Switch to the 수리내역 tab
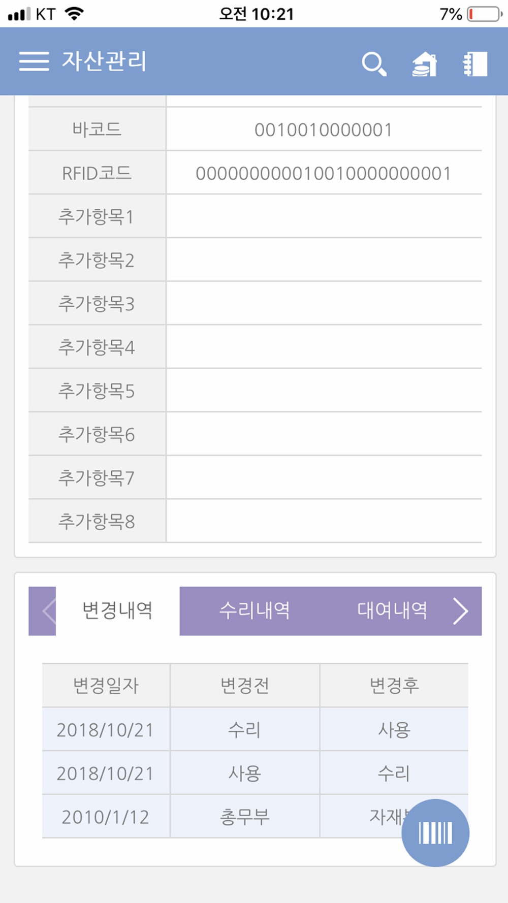508x903 pixels. (x=255, y=610)
